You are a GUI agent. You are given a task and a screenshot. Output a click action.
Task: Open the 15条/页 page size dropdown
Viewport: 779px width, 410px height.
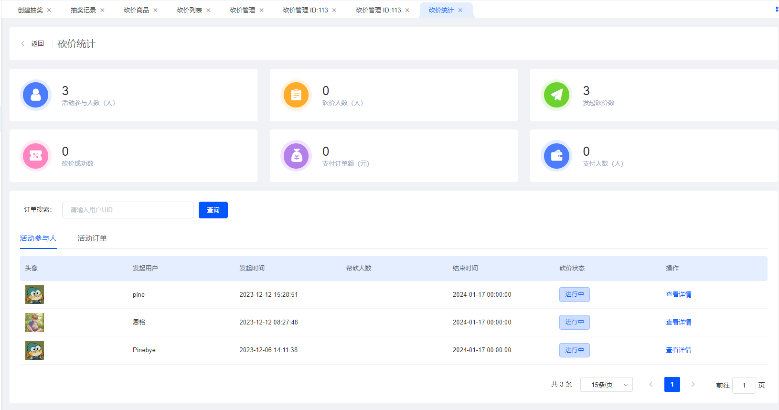point(607,385)
